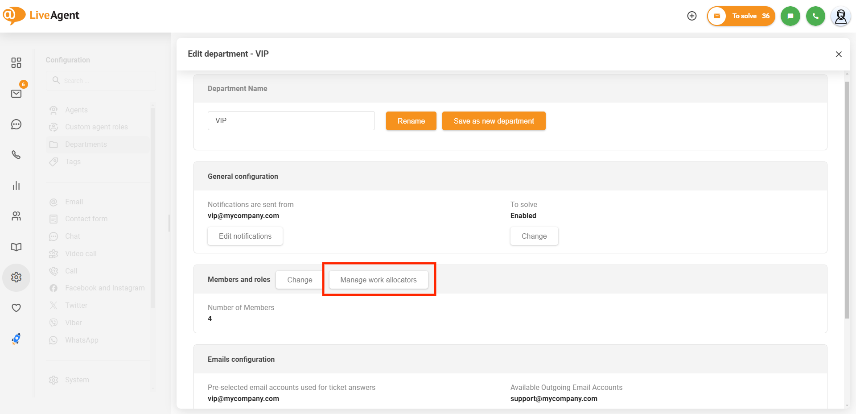Click the Edit notifications button
This screenshot has height=414, width=856.
[x=245, y=236]
